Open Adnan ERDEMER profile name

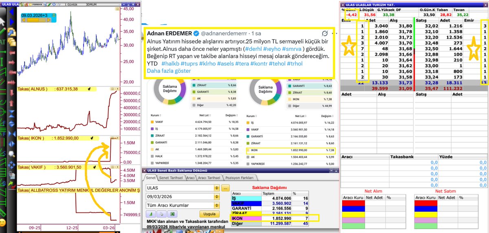169,33
